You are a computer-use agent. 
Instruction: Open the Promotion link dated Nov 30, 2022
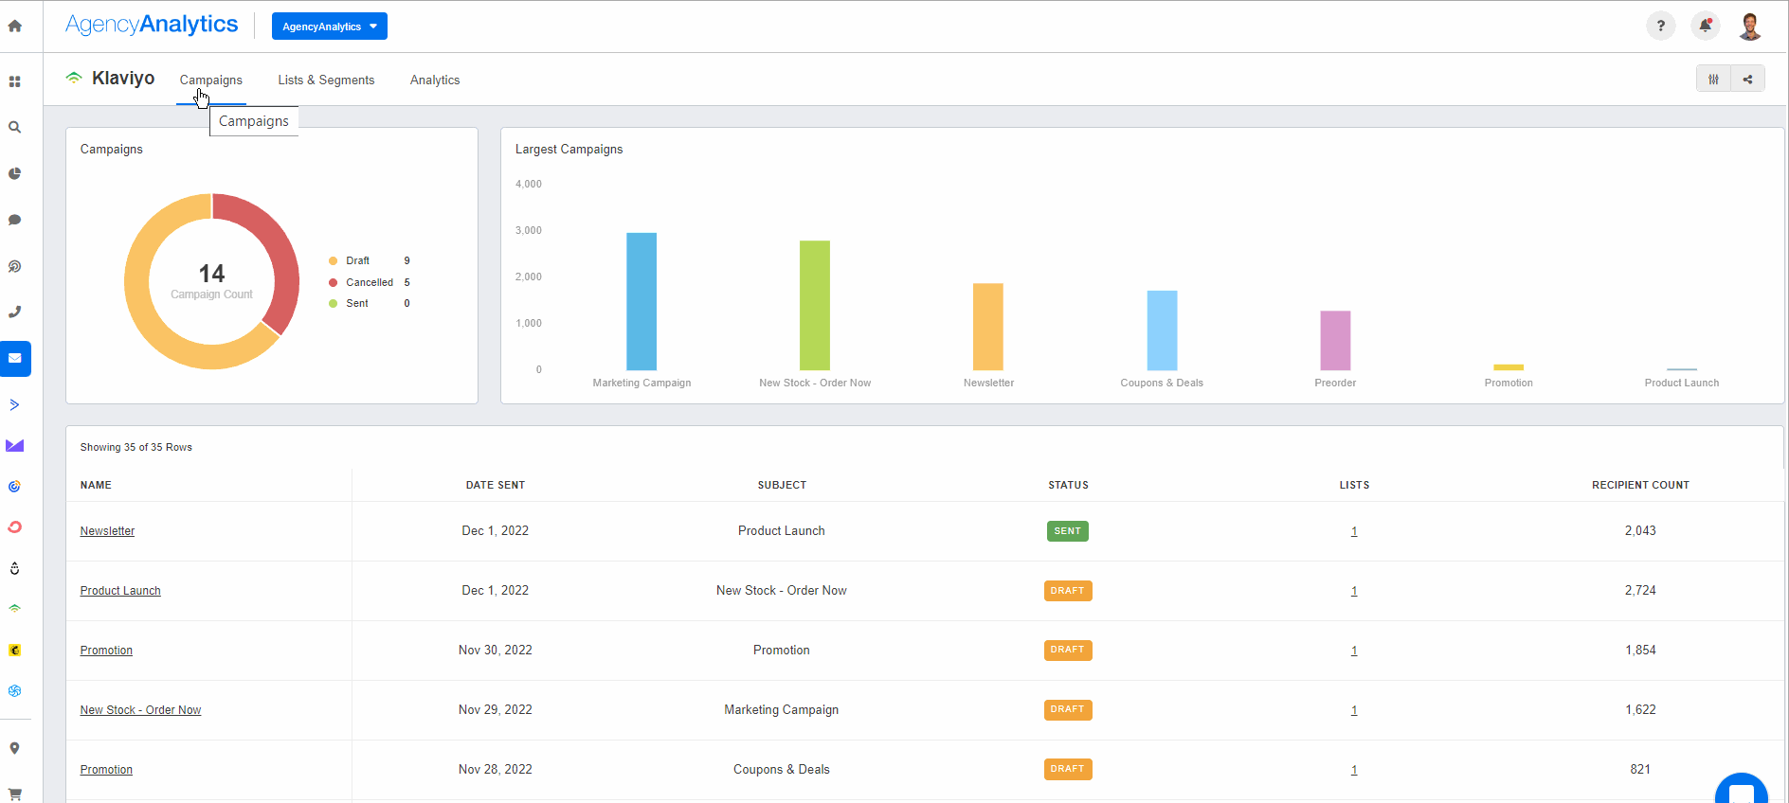click(106, 651)
